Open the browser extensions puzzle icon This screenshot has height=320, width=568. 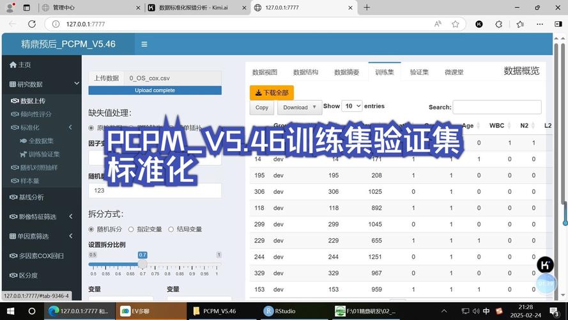point(499,24)
